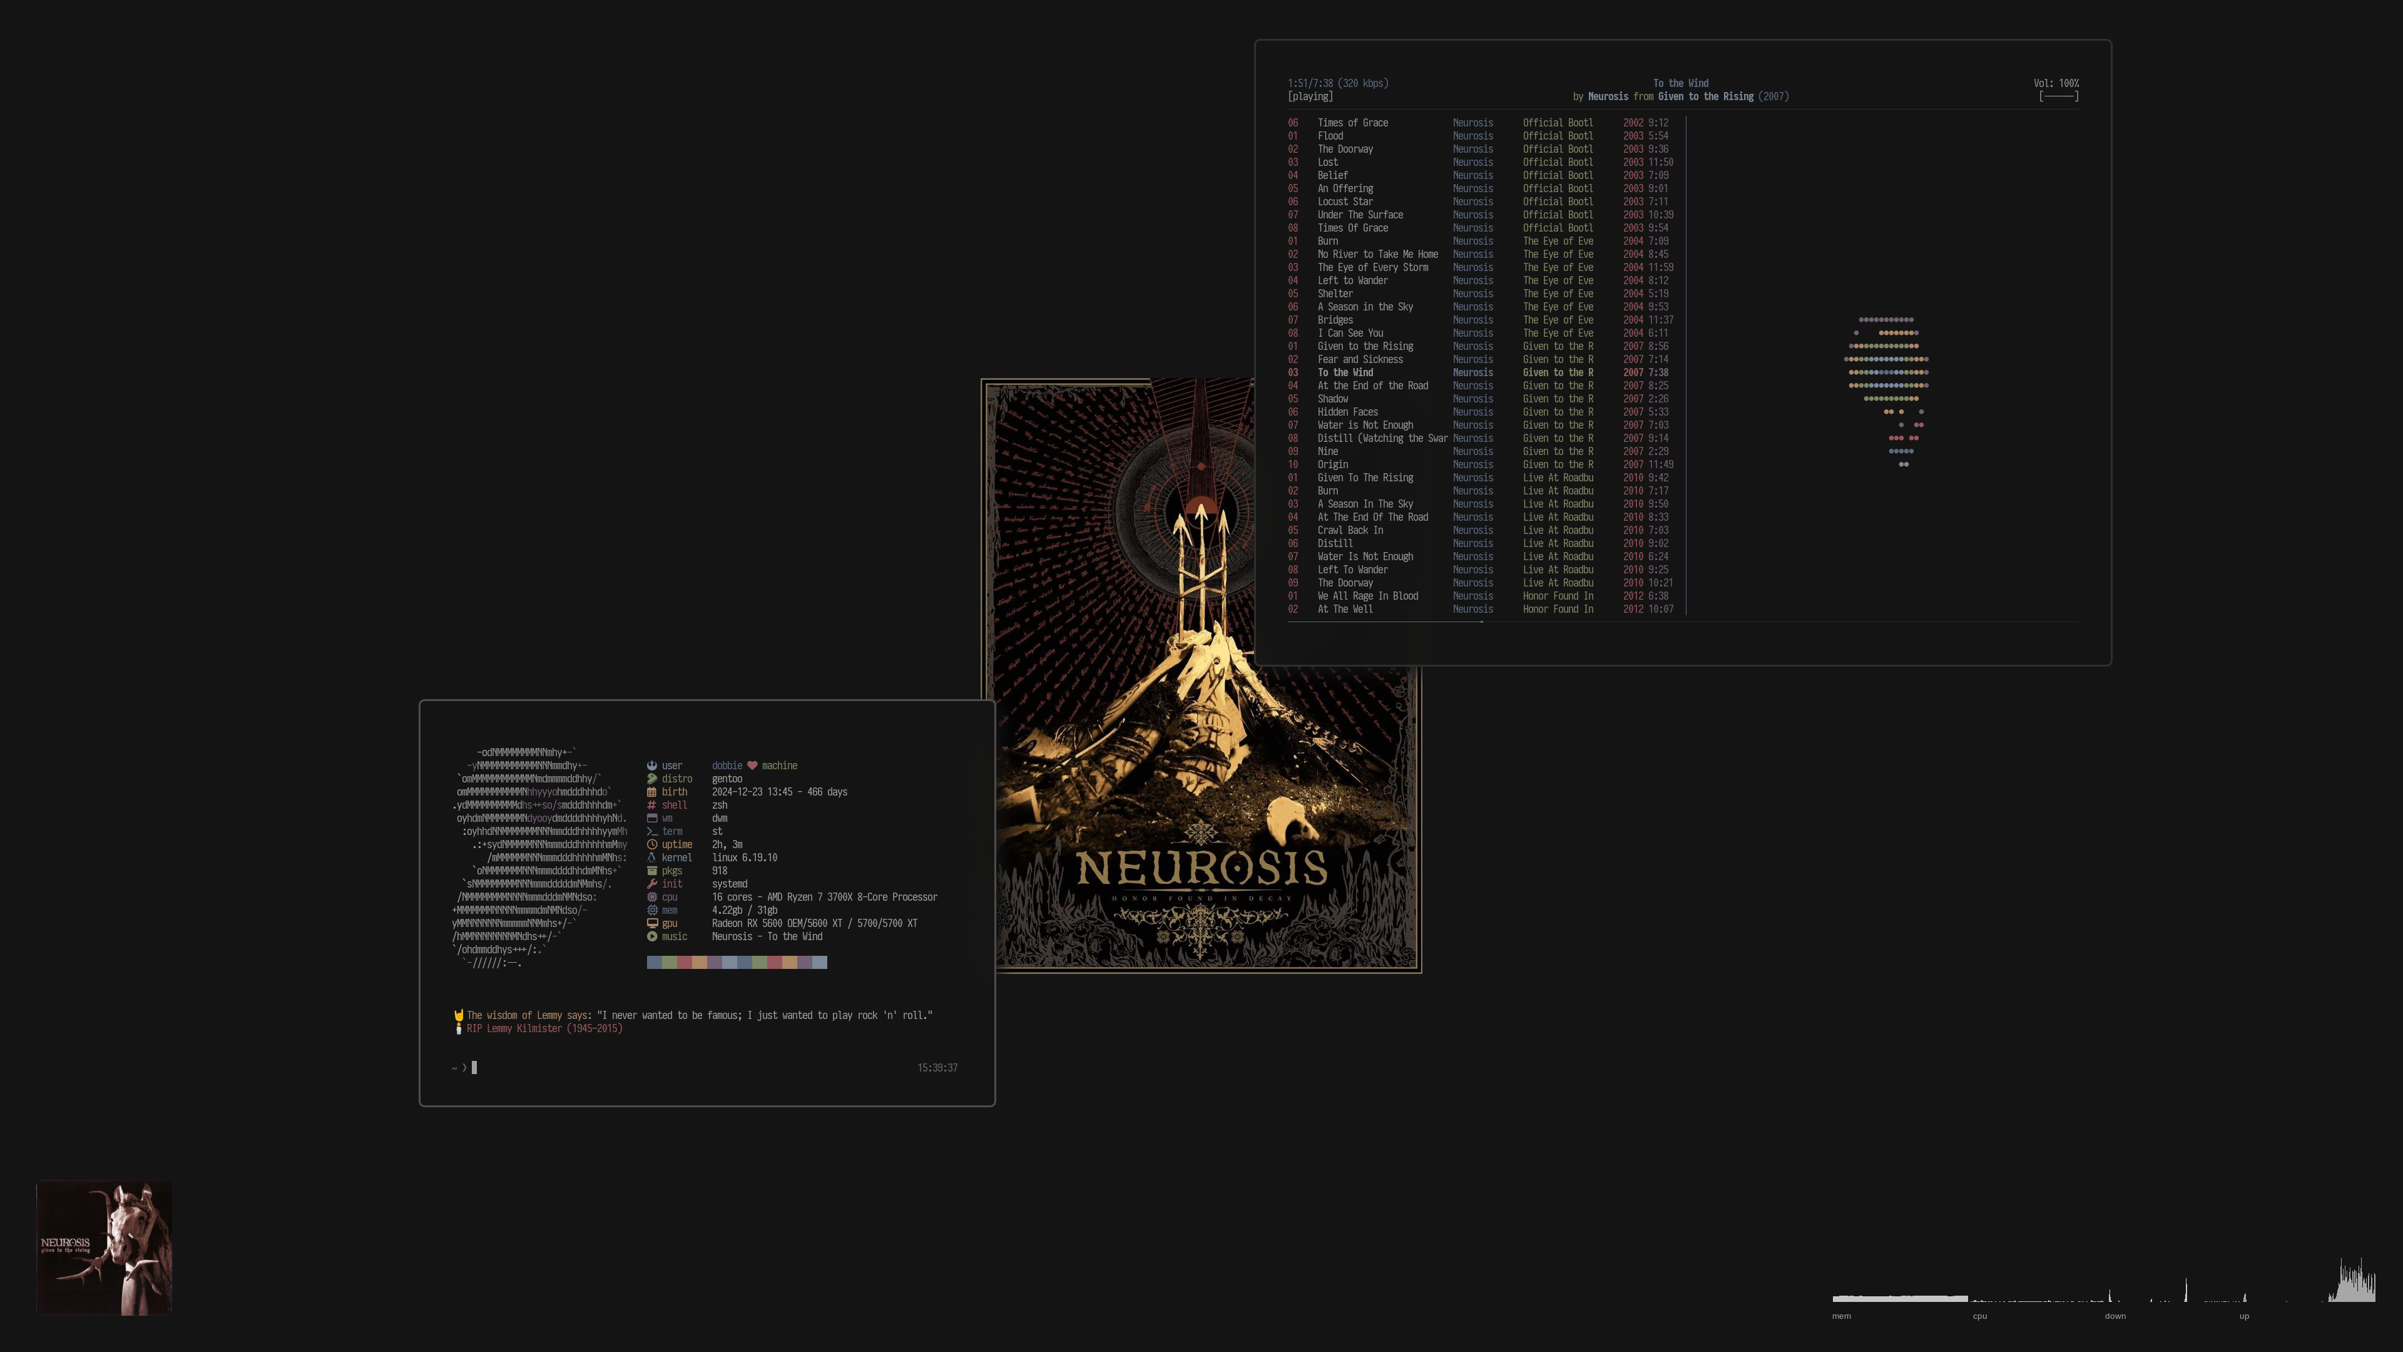The width and height of the screenshot is (2403, 1352).
Task: Click the monitor icon beside gpu
Action: click(652, 924)
